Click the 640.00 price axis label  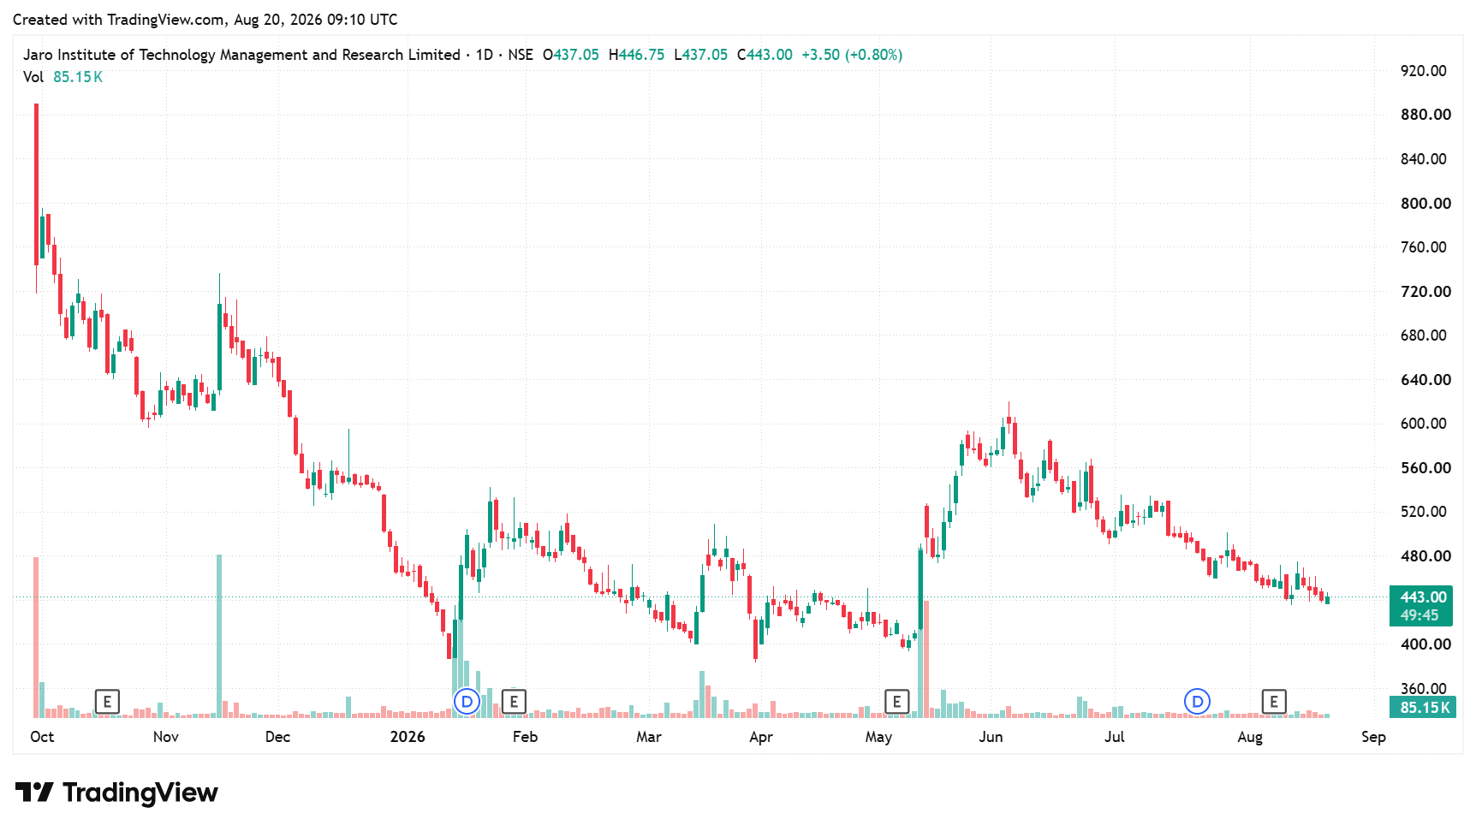pos(1425,380)
